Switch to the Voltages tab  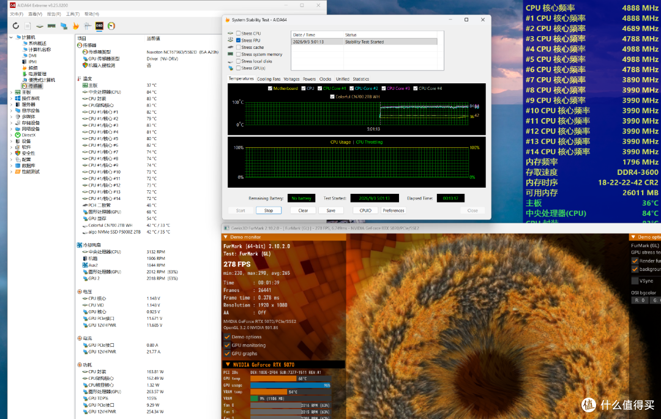click(x=291, y=79)
